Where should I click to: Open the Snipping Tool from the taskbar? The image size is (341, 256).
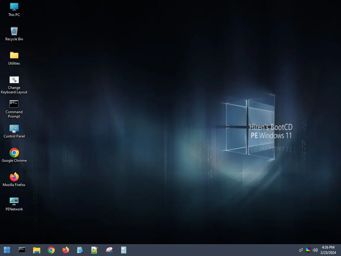pos(109,250)
